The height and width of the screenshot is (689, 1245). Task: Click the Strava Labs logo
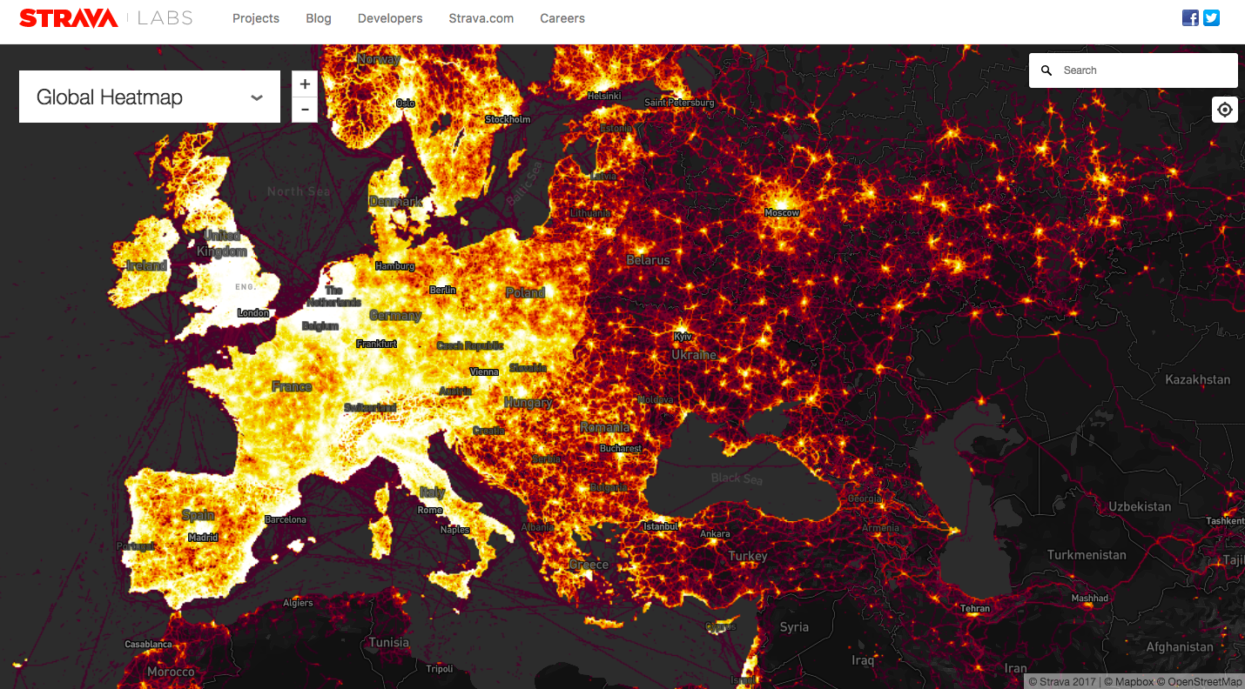[x=105, y=18]
